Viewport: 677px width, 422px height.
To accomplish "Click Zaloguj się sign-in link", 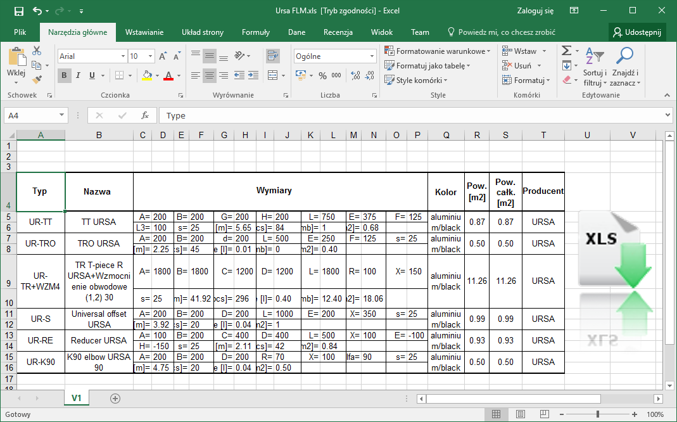I will pos(535,11).
